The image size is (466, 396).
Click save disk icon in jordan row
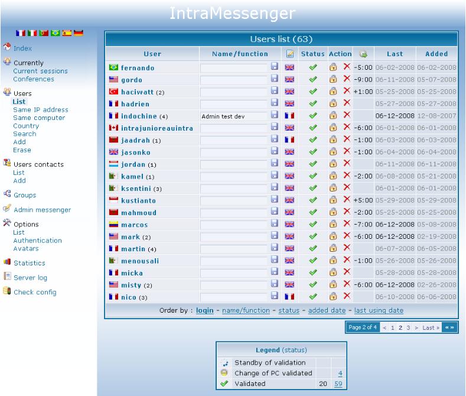tap(275, 163)
